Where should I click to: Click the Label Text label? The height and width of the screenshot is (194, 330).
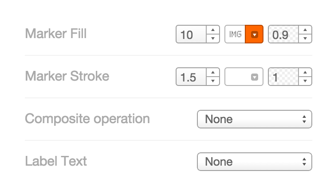(x=56, y=161)
